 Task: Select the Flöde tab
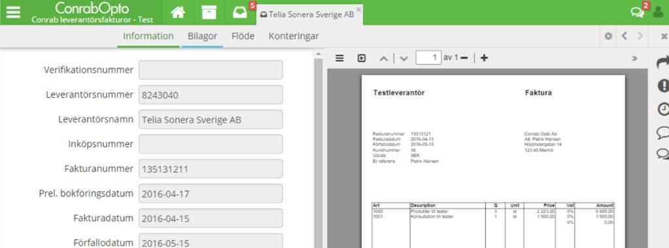[243, 36]
